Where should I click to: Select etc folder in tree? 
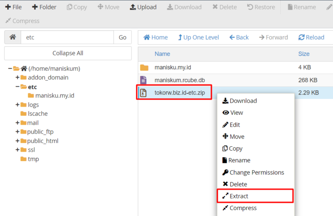(32, 87)
